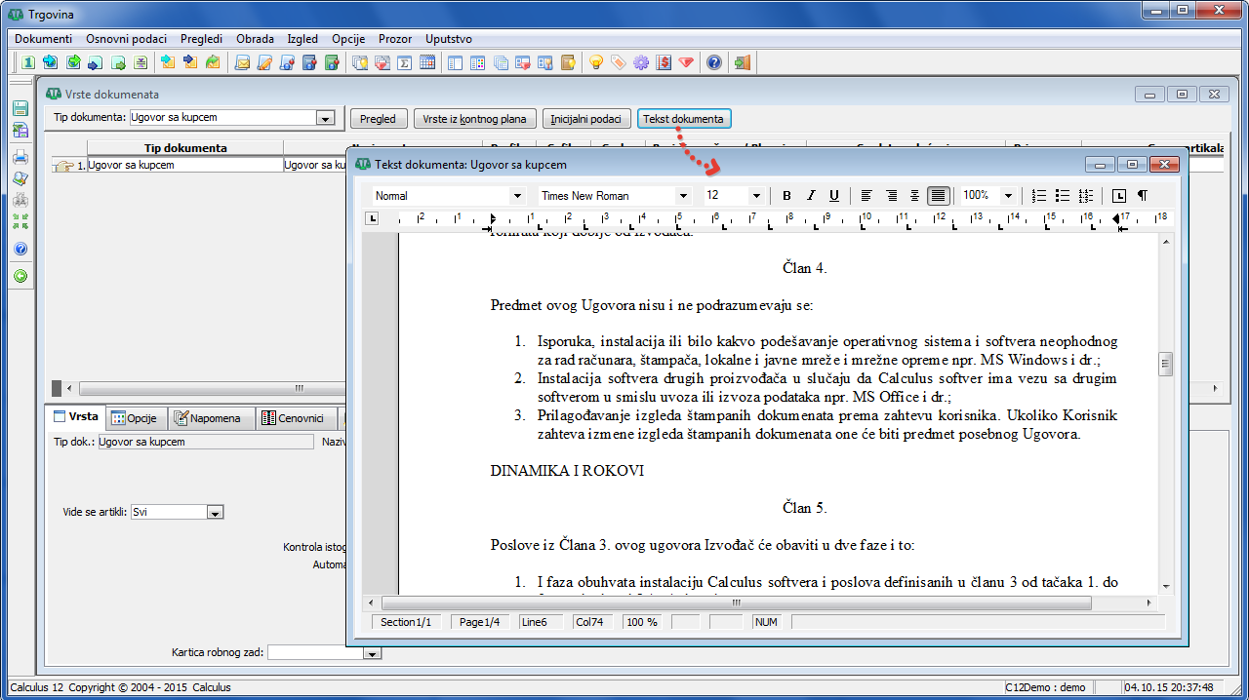
Task: Open the Times New Roman font dropdown
Action: point(683,196)
